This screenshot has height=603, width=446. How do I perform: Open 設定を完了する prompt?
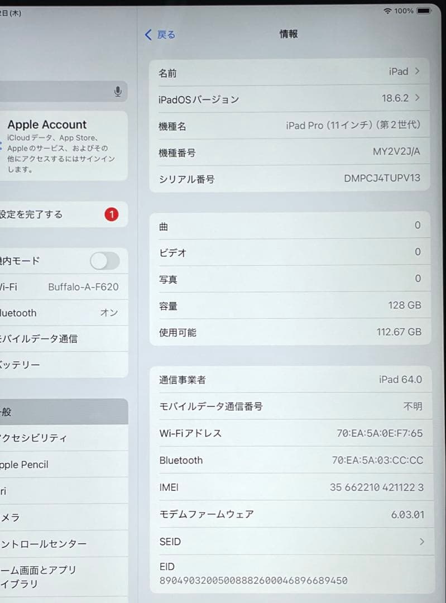coord(64,214)
